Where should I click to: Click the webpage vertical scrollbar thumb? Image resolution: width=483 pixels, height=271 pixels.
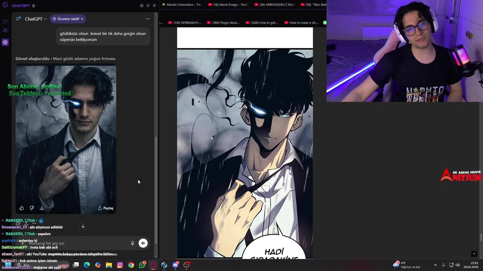pyautogui.click(x=481, y=238)
